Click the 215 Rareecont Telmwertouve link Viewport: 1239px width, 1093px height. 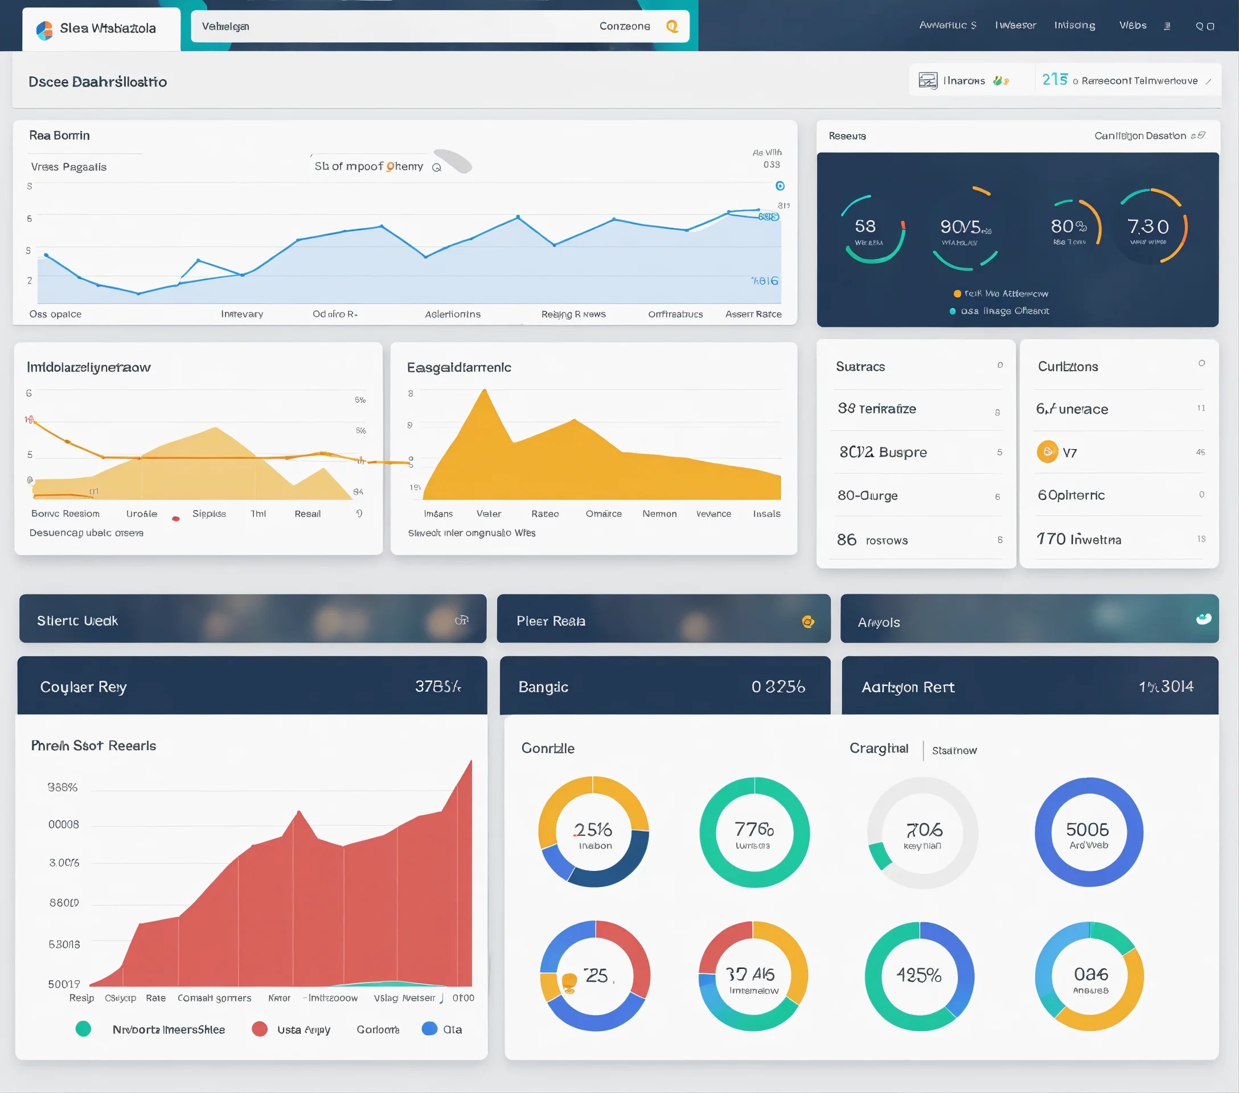(x=1119, y=80)
